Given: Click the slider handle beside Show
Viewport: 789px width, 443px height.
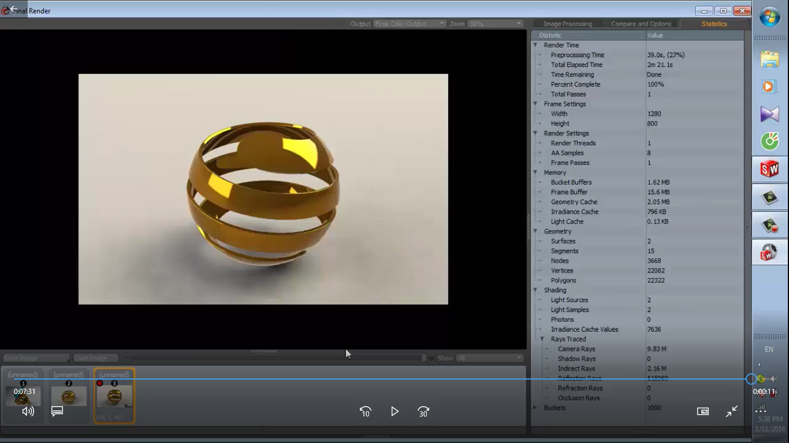Looking at the screenshot, I should click(424, 358).
